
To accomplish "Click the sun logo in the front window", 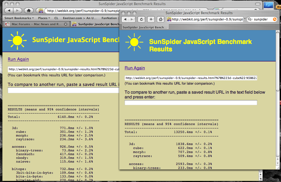I will [x=134, y=42].
